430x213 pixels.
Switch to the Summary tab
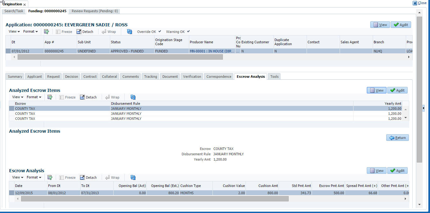pyautogui.click(x=15, y=77)
